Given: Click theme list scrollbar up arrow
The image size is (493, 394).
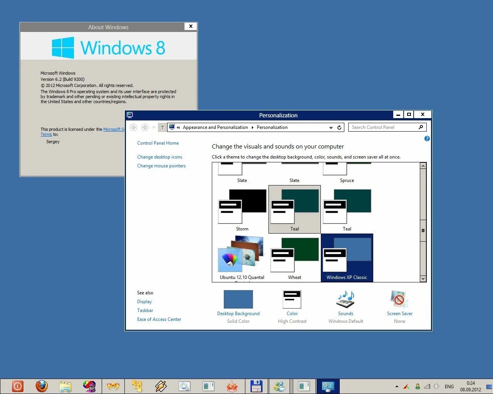Looking at the screenshot, I should tap(423, 166).
